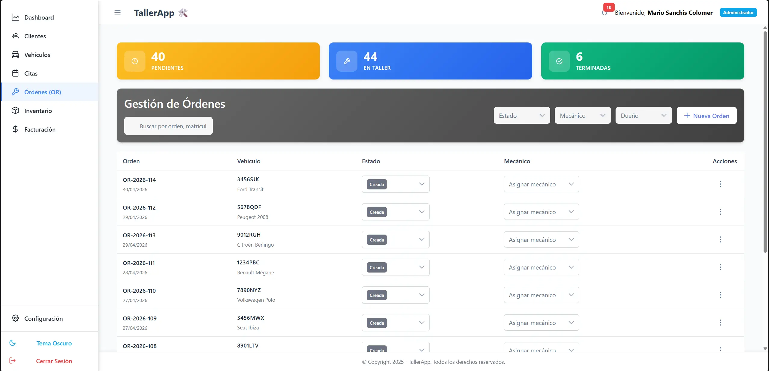Open actions menu for OR-2026-112
Screen dimensions: 769x371
coord(720,212)
